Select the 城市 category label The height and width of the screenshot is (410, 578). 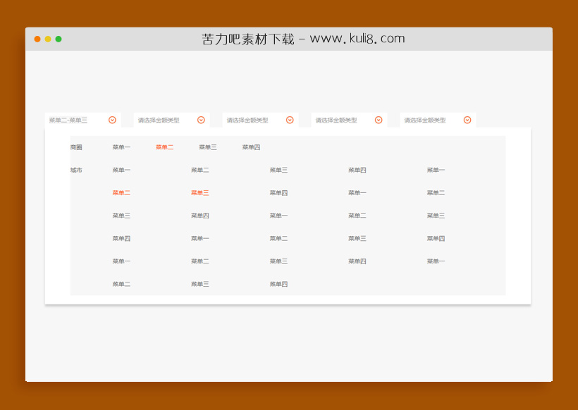pyautogui.click(x=75, y=169)
